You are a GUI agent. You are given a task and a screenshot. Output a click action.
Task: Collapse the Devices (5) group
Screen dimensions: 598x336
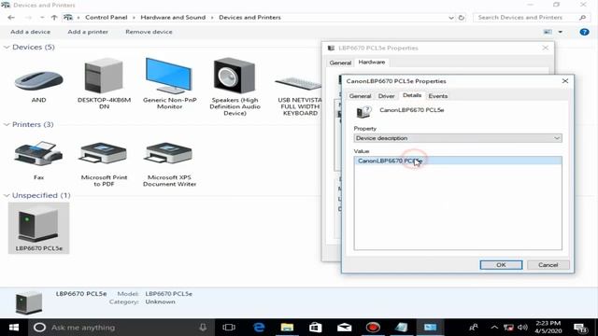click(x=7, y=48)
